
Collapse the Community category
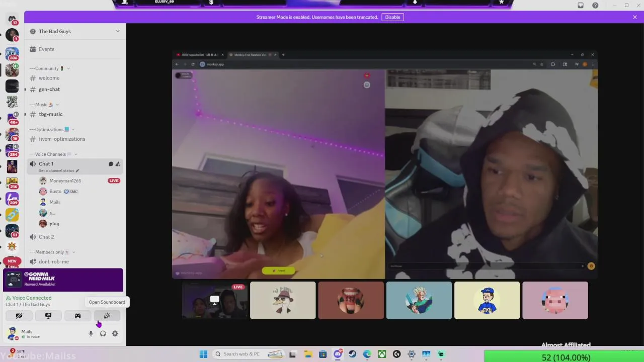(49, 68)
